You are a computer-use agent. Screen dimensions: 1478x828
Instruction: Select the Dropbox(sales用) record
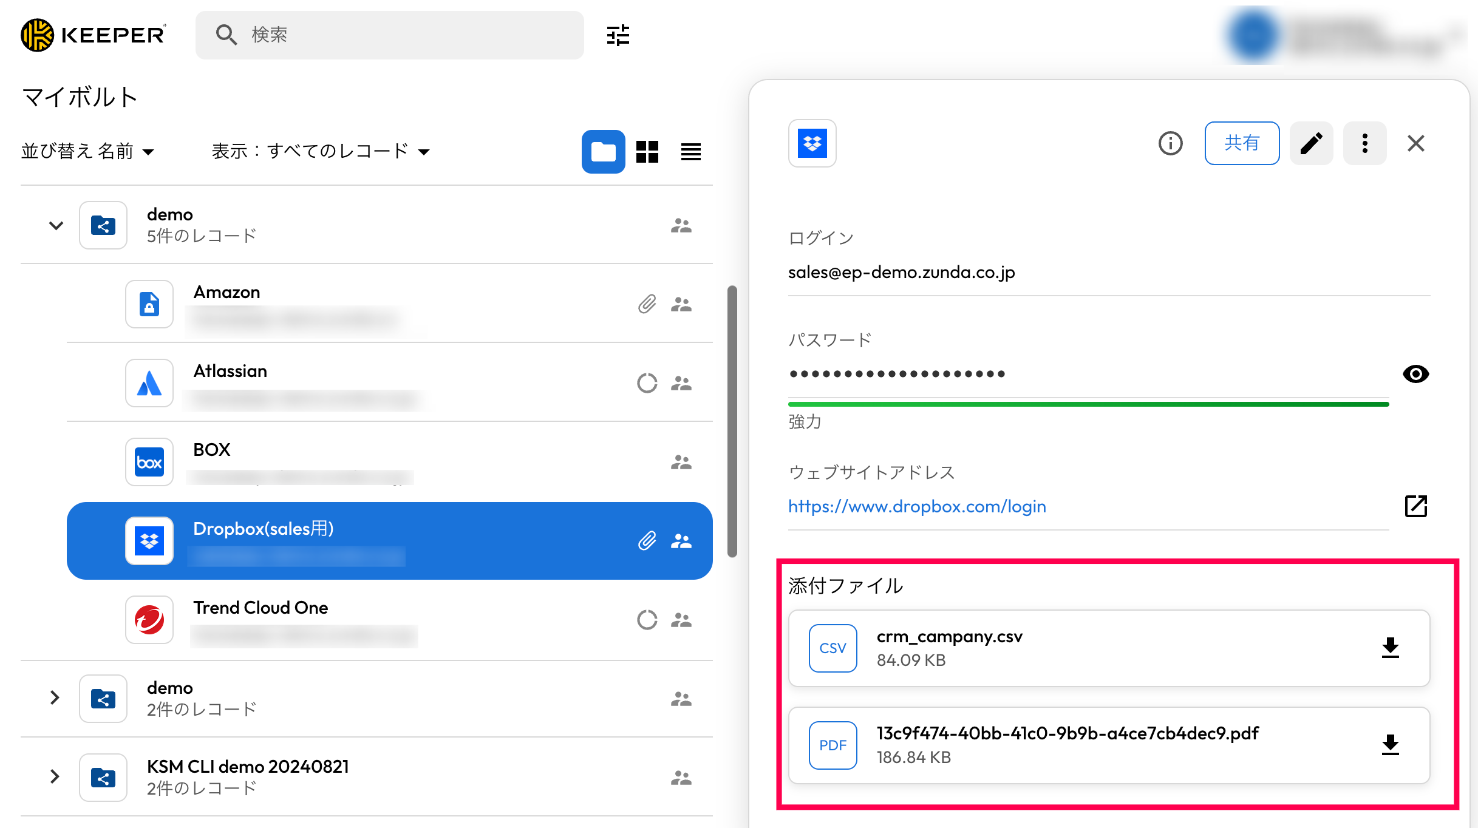[389, 540]
